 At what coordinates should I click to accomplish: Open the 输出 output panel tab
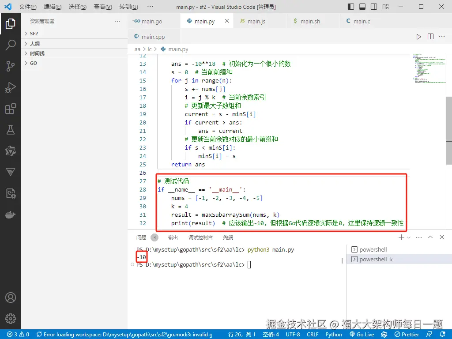(x=173, y=237)
